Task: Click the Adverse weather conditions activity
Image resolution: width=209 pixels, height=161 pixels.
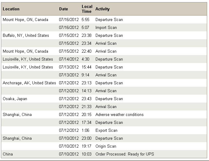Action: (x=119, y=115)
